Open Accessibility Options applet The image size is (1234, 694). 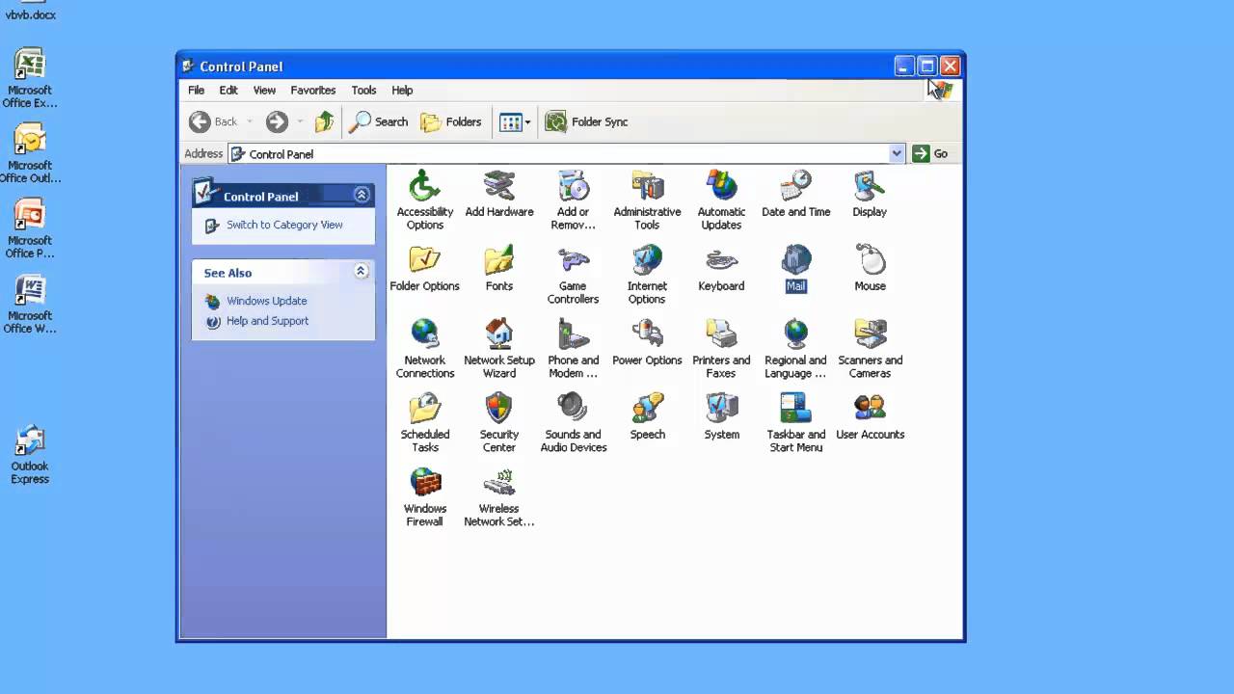point(424,200)
